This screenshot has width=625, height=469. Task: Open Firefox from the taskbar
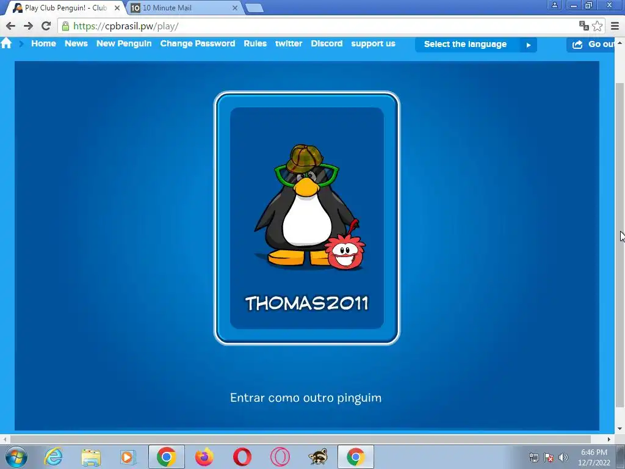(x=204, y=457)
